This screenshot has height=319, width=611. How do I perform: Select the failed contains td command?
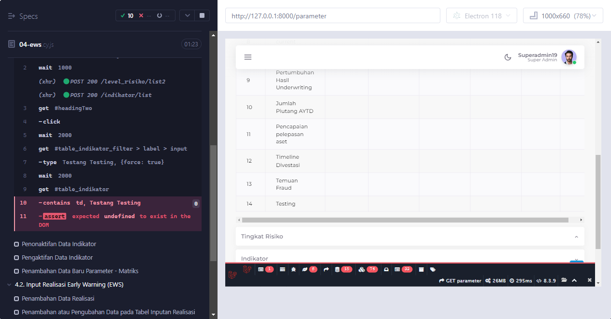(x=108, y=203)
